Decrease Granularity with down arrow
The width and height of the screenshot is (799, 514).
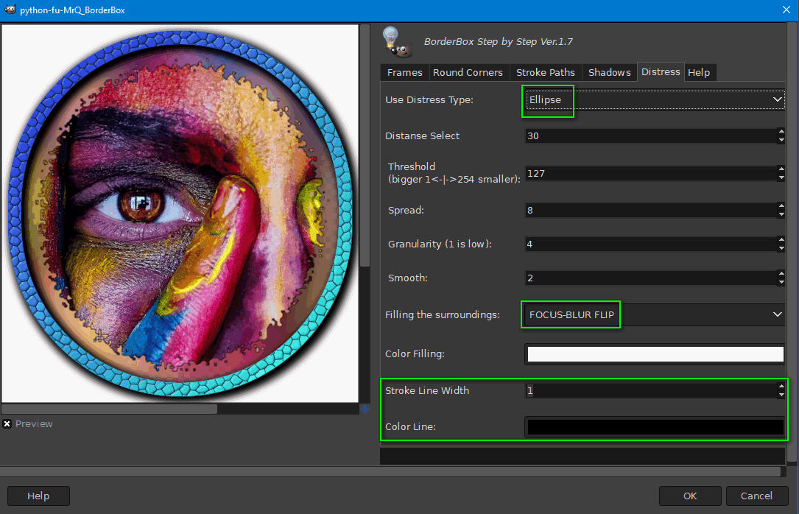click(781, 248)
